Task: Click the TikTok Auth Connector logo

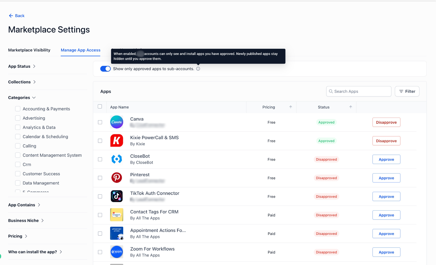Action: 117,196
